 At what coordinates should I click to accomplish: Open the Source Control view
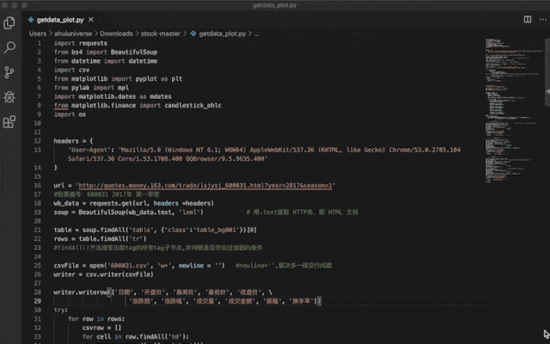[x=9, y=72]
